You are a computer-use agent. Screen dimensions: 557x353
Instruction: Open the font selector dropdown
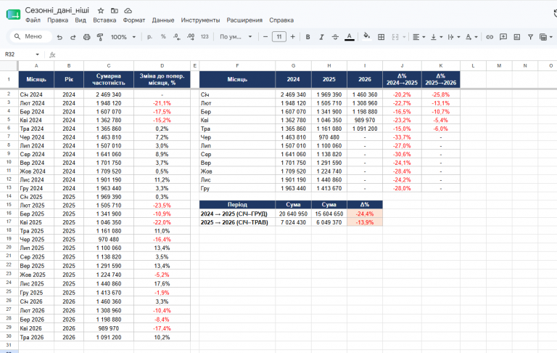point(236,36)
